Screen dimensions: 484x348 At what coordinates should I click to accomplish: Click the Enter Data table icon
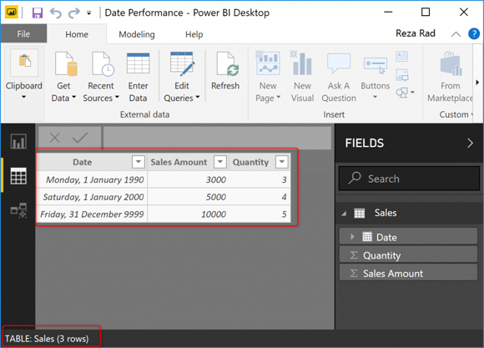(x=138, y=63)
